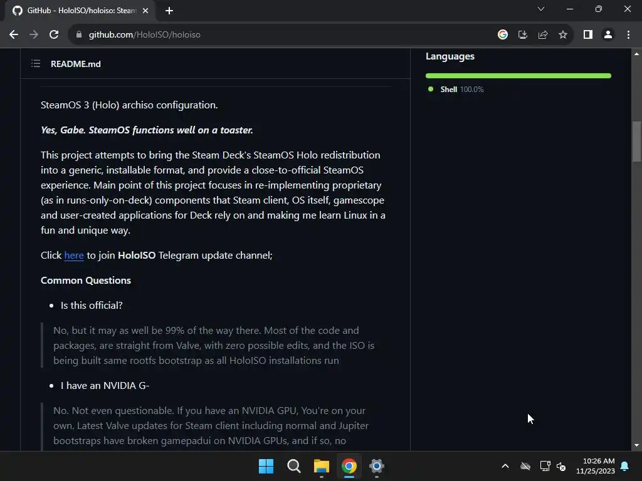642x481 pixels.
Task: Click the README.md file heading
Action: [x=76, y=64]
